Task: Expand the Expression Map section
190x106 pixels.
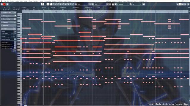Action: (9, 12)
